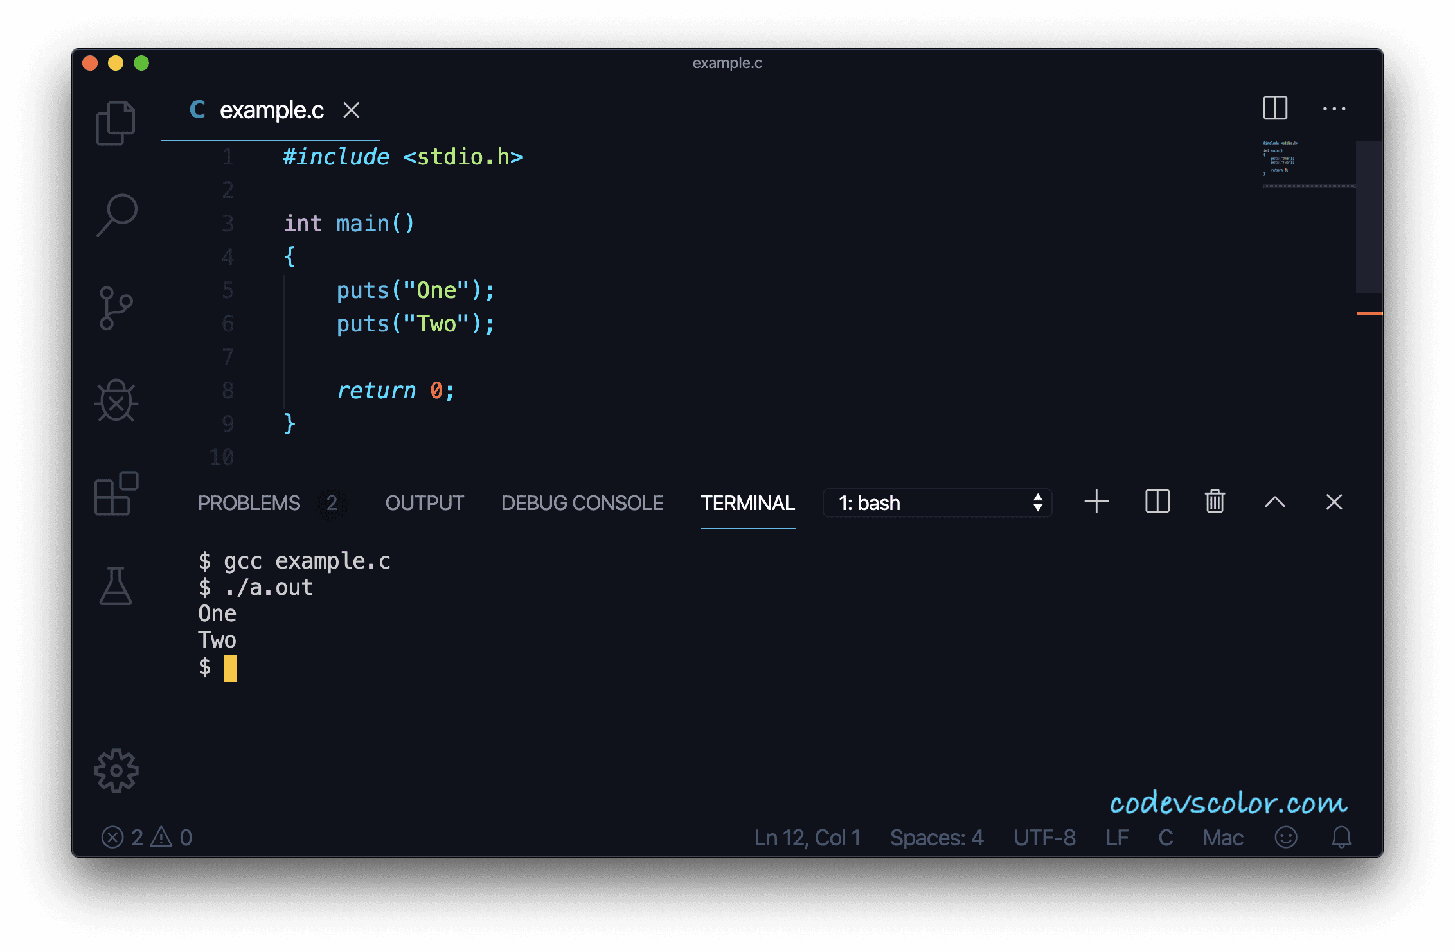This screenshot has width=1455, height=952.
Task: Kill terminal with the trash icon
Action: coord(1214,502)
